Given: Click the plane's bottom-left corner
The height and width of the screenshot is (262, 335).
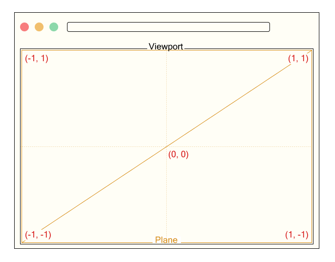Looking at the screenshot, I should tap(22, 243).
